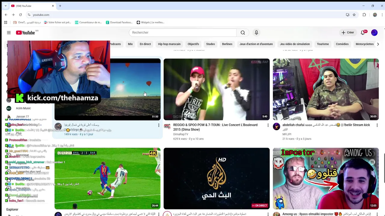
Task: Expand the tab search dropdown arrow
Action: click(5, 6)
